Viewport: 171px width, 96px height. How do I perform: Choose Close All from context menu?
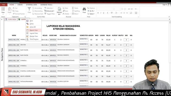pos(34,27)
